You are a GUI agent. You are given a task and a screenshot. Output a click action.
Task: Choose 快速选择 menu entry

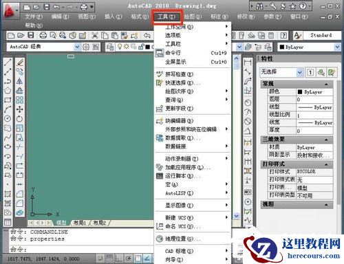(x=193, y=82)
